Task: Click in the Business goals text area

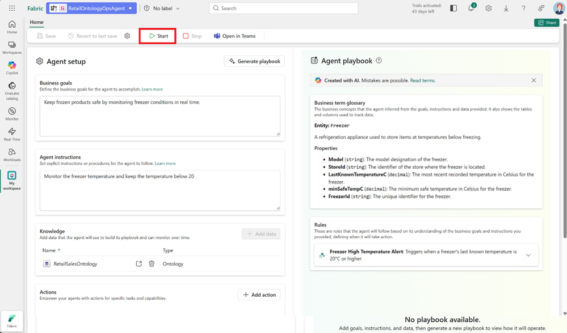Action: 160,116
